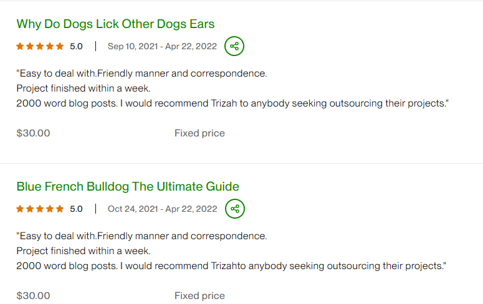Click the 5.0 score beside the Blue French Bulldog stars

[76, 209]
